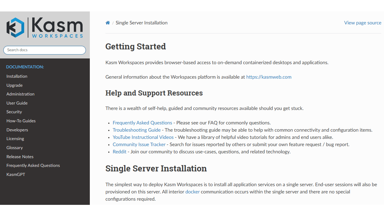Open the Installation docs section
This screenshot has height=216, width=384.
point(17,76)
